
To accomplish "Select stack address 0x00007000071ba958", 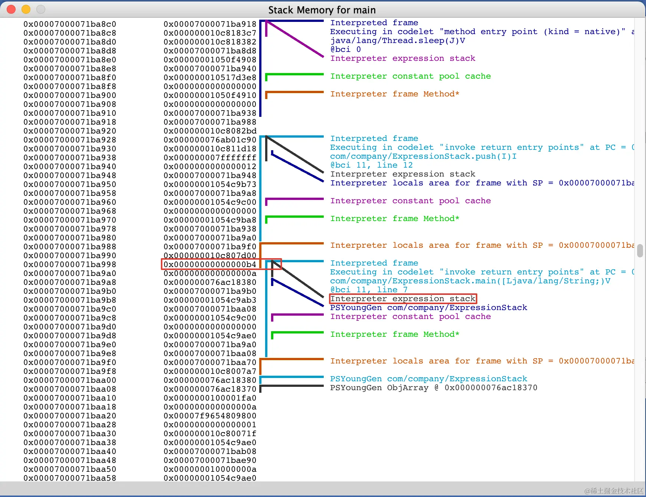I will click(x=70, y=193).
